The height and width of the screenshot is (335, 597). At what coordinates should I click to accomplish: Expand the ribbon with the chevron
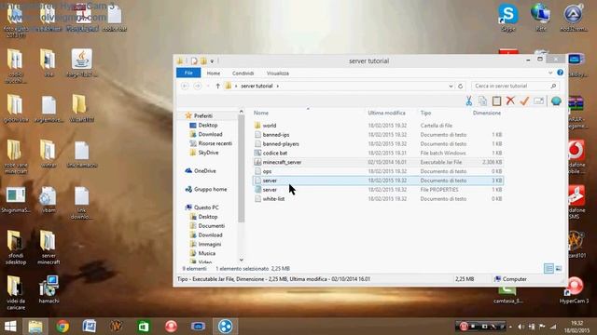550,73
